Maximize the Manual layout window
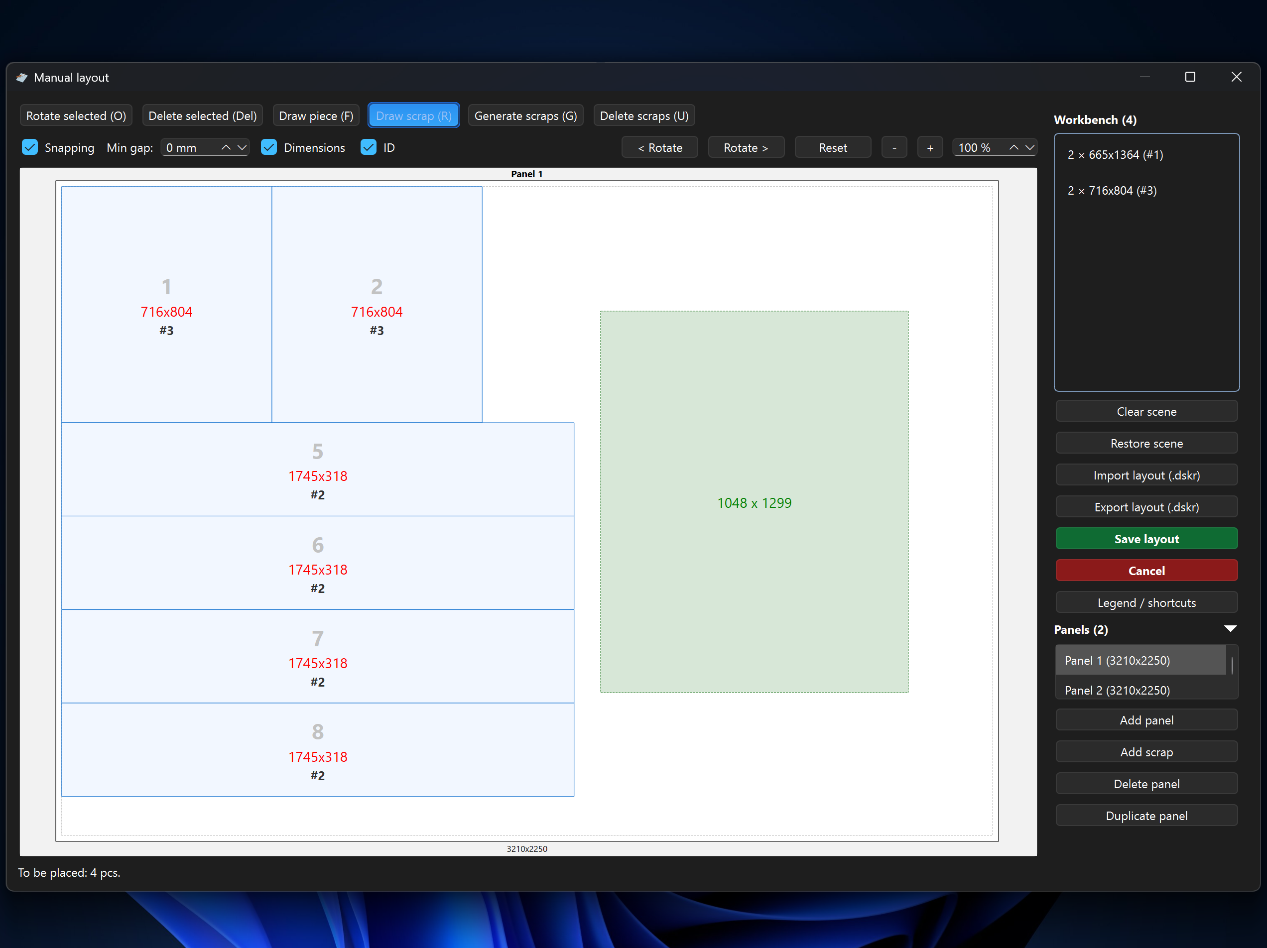The image size is (1267, 948). [x=1190, y=77]
